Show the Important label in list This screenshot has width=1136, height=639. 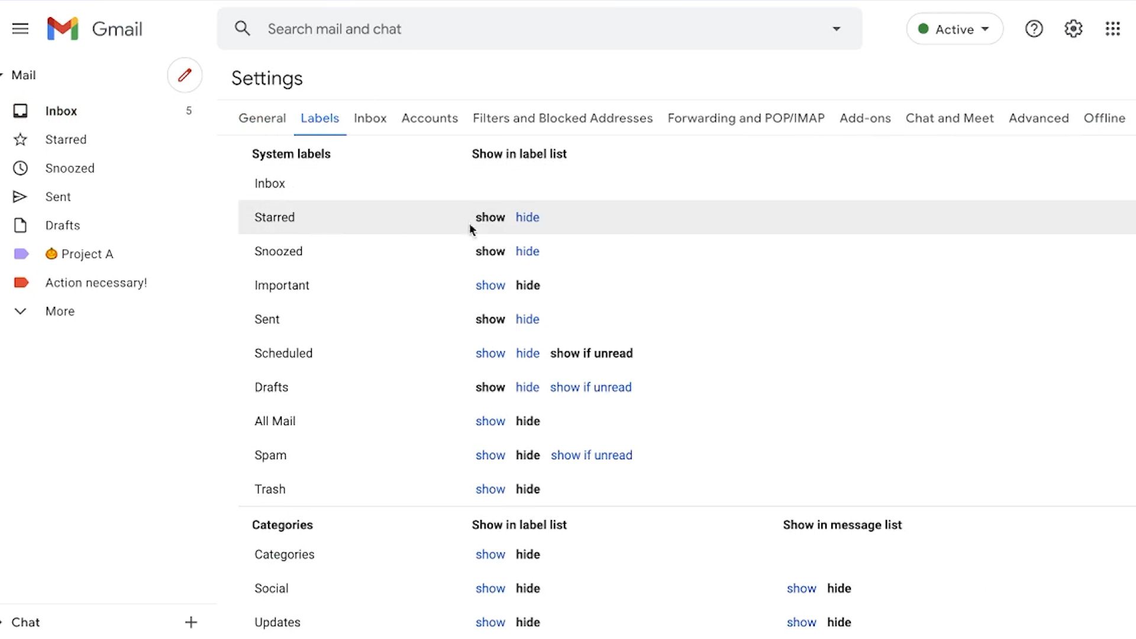(x=490, y=285)
